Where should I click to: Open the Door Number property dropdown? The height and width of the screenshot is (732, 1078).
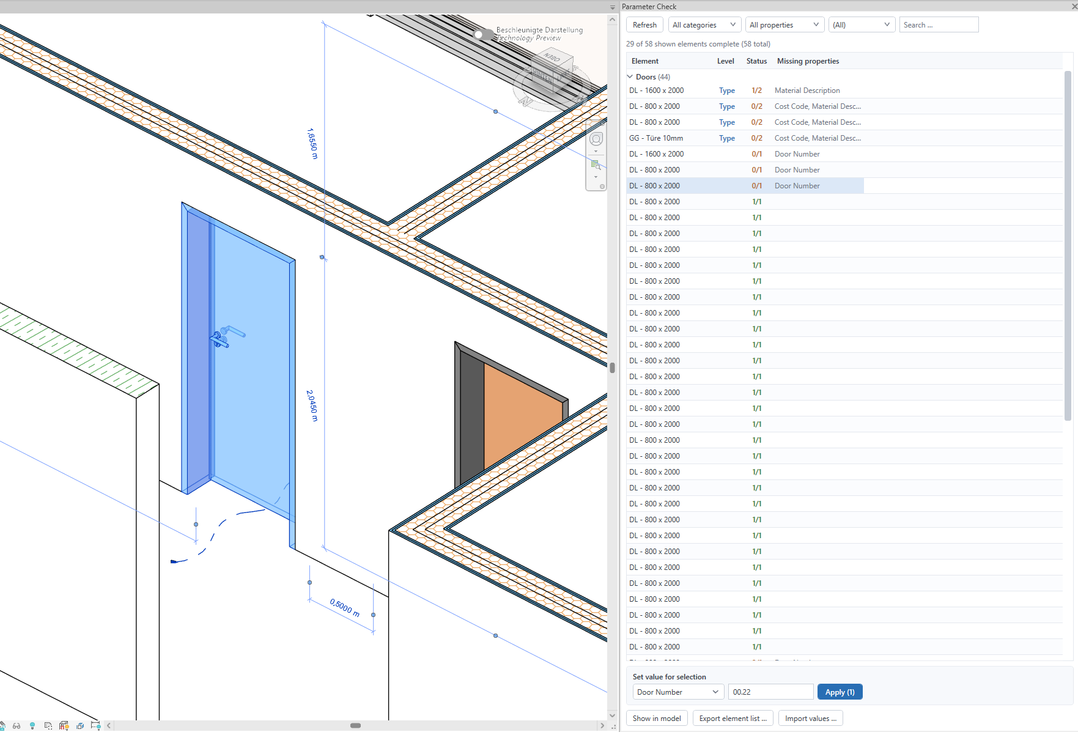click(x=678, y=692)
